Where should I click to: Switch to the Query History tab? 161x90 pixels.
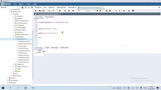pos(49,17)
